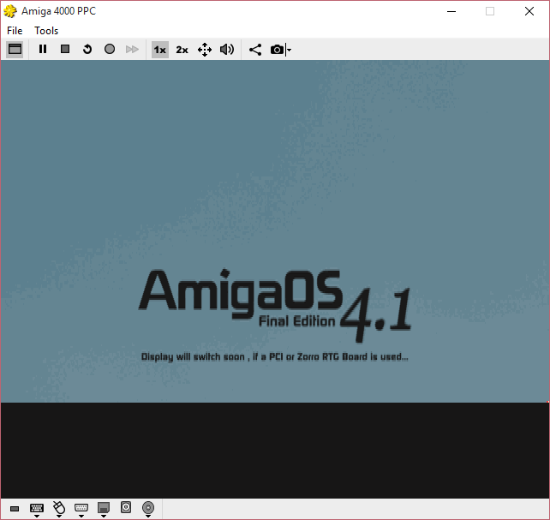Expand the mouse options dropdown arrow
Screen dimensions: 550x520
59,516
